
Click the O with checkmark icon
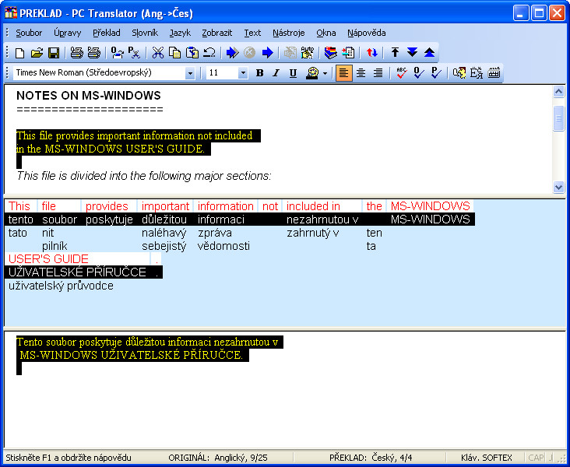[x=419, y=73]
